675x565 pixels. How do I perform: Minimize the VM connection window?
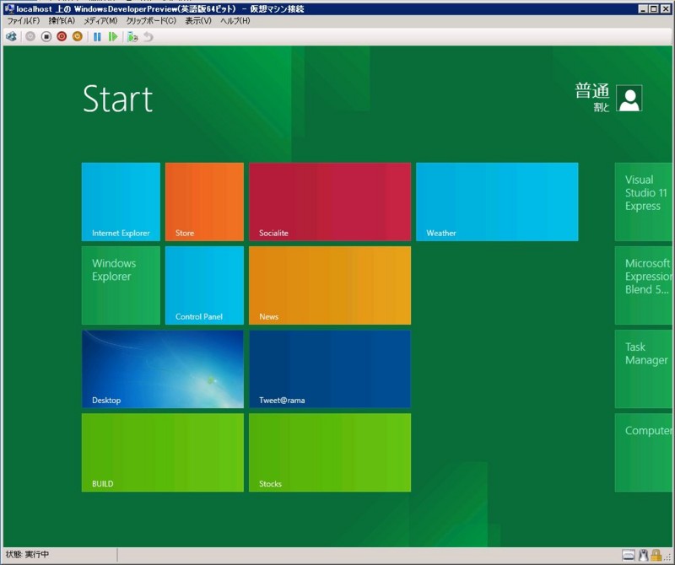click(x=643, y=8)
